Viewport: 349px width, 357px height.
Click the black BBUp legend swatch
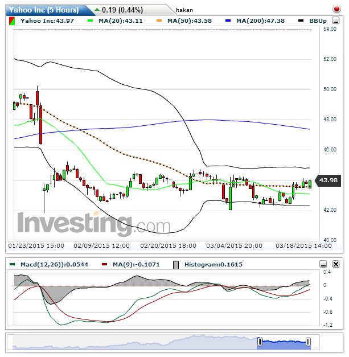301,20
